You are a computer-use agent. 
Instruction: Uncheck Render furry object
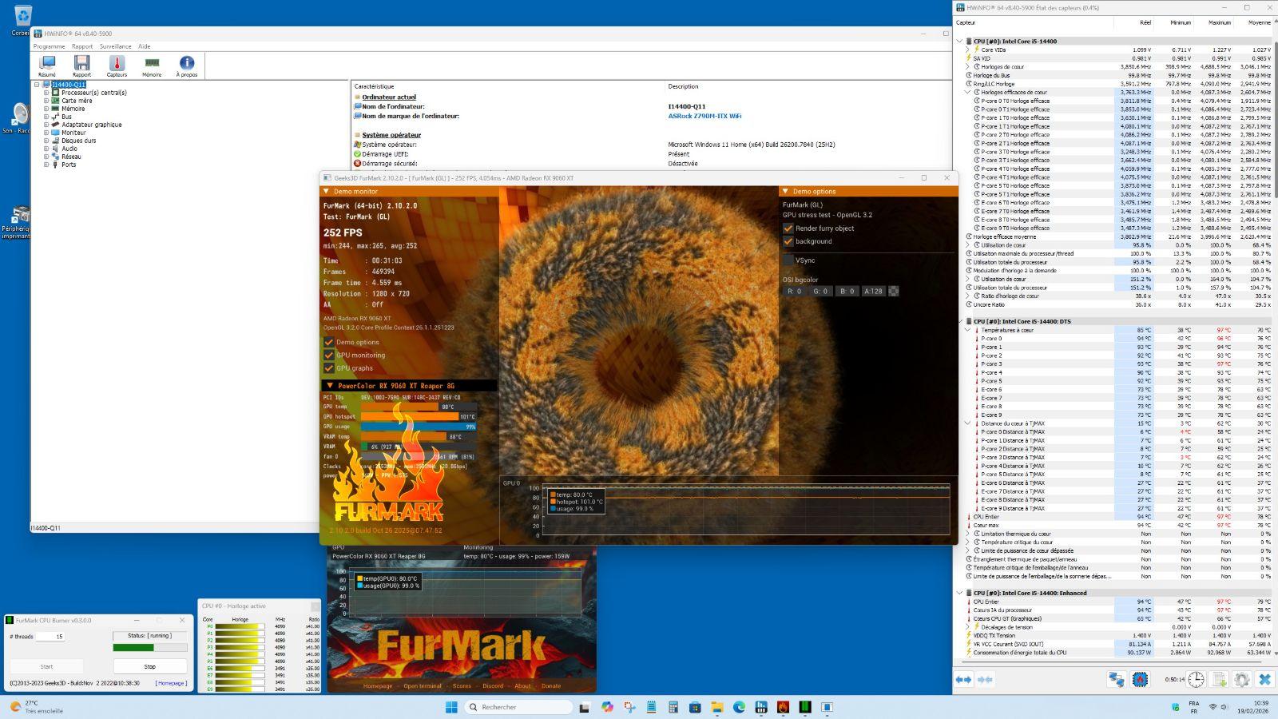tap(788, 228)
